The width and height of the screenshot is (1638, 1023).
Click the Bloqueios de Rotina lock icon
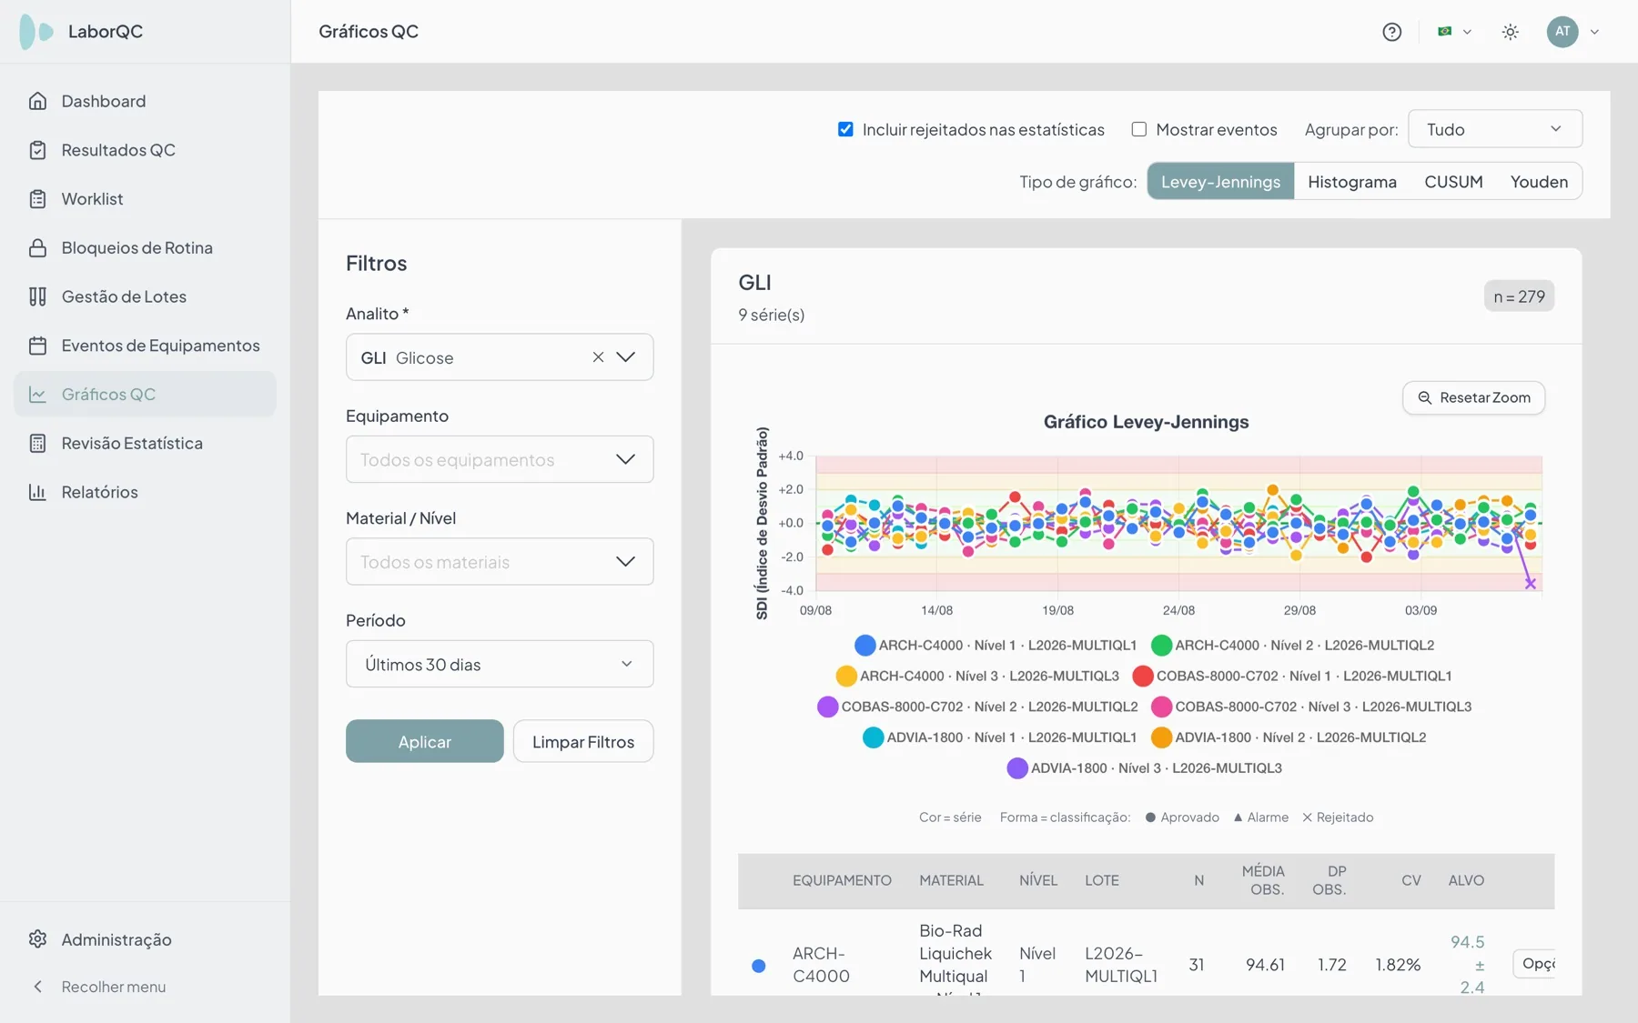[37, 247]
